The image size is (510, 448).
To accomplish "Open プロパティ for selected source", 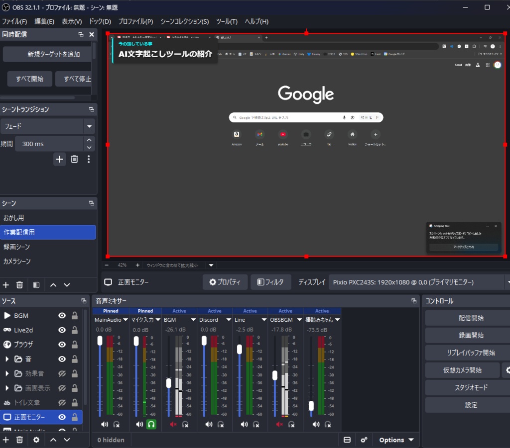I will click(x=225, y=282).
